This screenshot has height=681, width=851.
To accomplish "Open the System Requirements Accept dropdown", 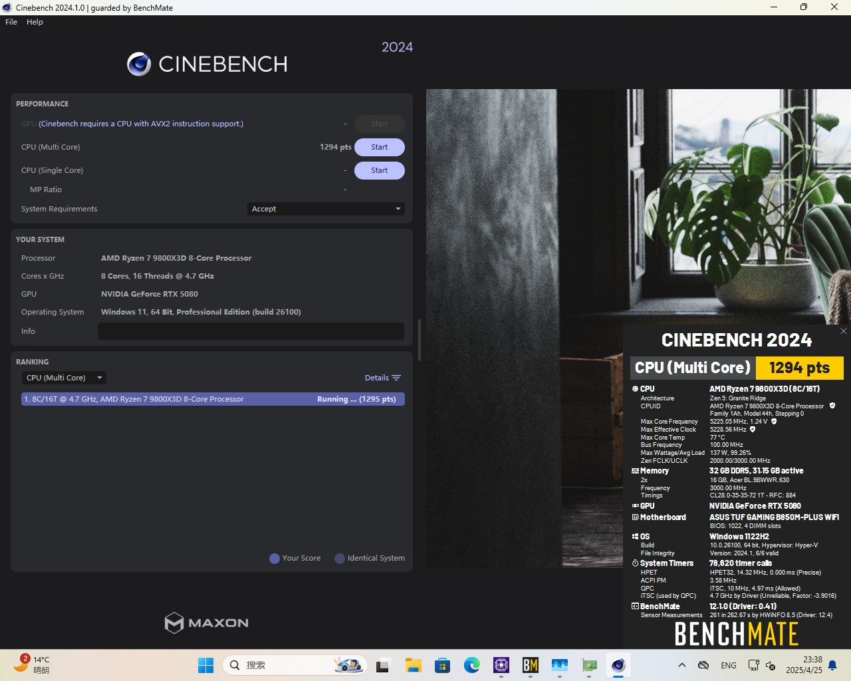I will pyautogui.click(x=326, y=209).
